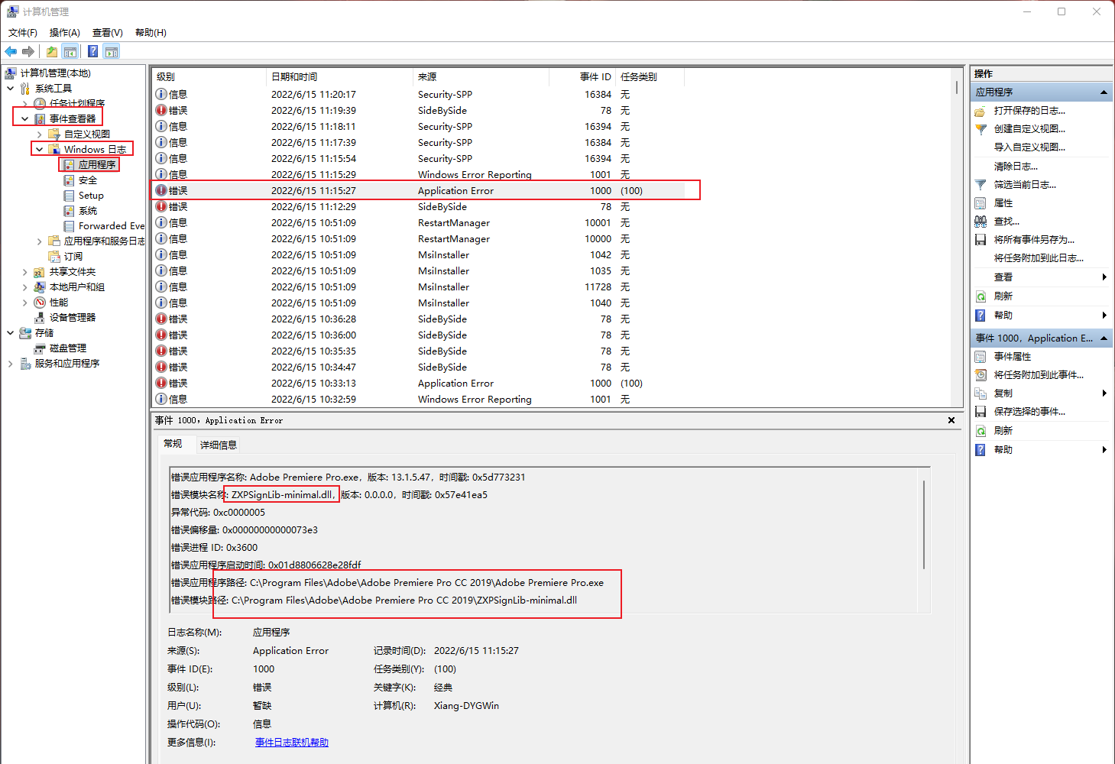
Task: Click the open-folder icon for 打开保存的日志
Action: pyautogui.click(x=980, y=111)
